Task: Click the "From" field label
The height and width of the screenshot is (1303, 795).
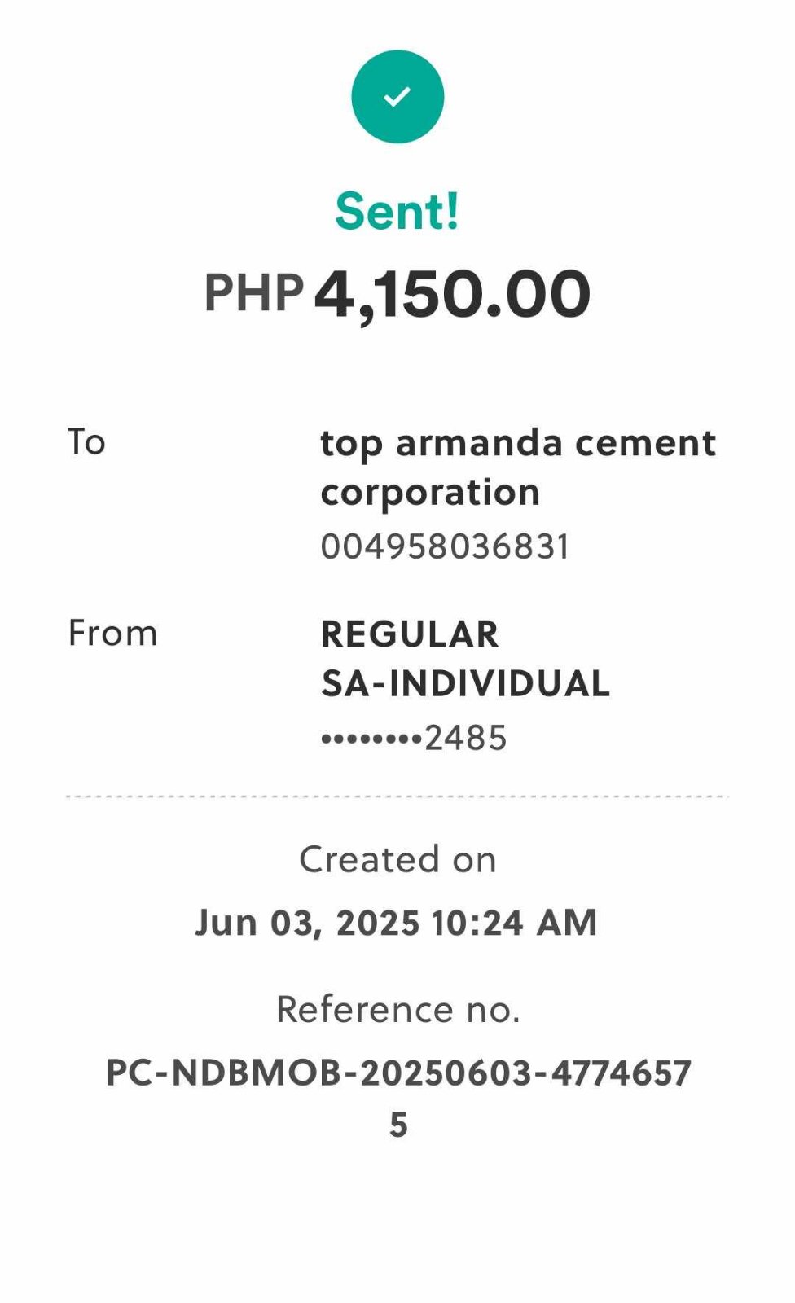Action: pos(112,634)
